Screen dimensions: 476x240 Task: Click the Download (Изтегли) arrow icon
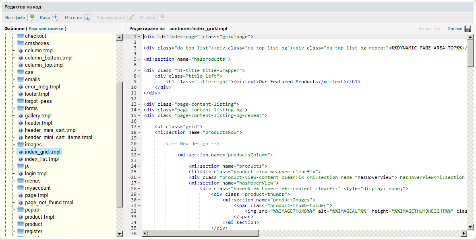pos(87,18)
